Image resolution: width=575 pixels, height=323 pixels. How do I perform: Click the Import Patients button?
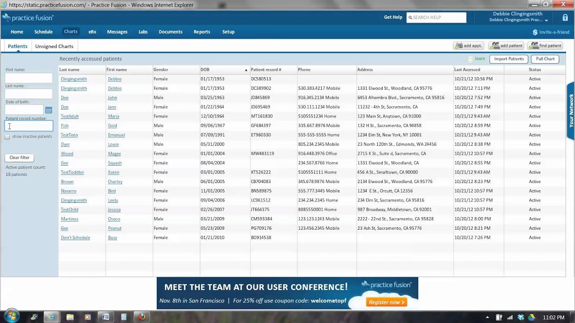pos(509,59)
